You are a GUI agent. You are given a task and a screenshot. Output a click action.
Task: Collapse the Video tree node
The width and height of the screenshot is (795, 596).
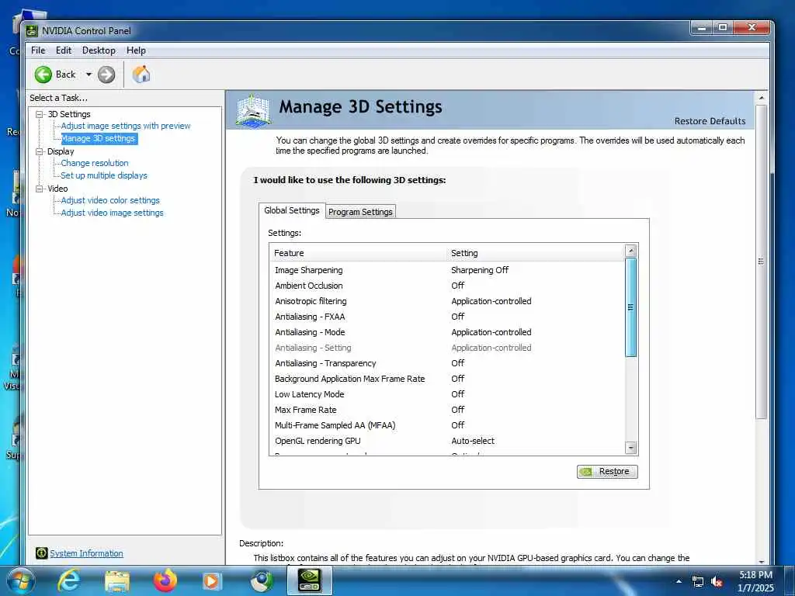[39, 189]
